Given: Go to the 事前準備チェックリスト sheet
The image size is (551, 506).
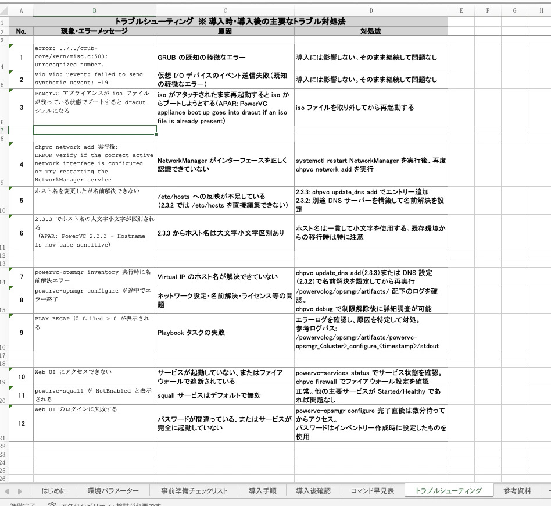Looking at the screenshot, I should [x=194, y=490].
